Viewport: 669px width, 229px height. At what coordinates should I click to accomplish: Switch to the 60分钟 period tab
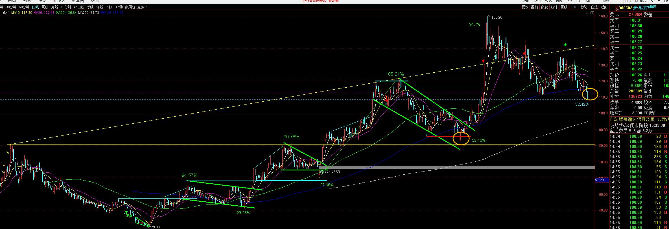click(24, 7)
